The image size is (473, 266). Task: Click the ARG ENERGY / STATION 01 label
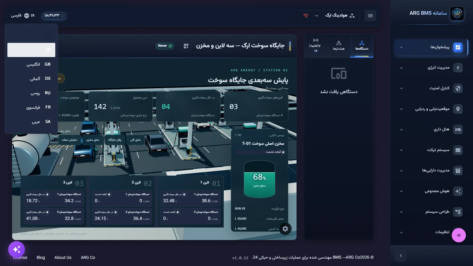(x=259, y=70)
